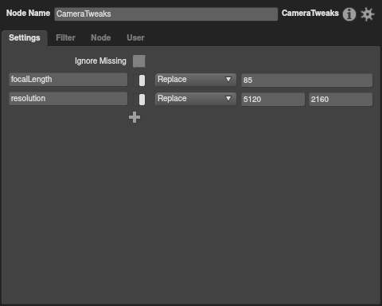Click the Ignore Missing label
The height and width of the screenshot is (306, 382).
[x=100, y=61]
